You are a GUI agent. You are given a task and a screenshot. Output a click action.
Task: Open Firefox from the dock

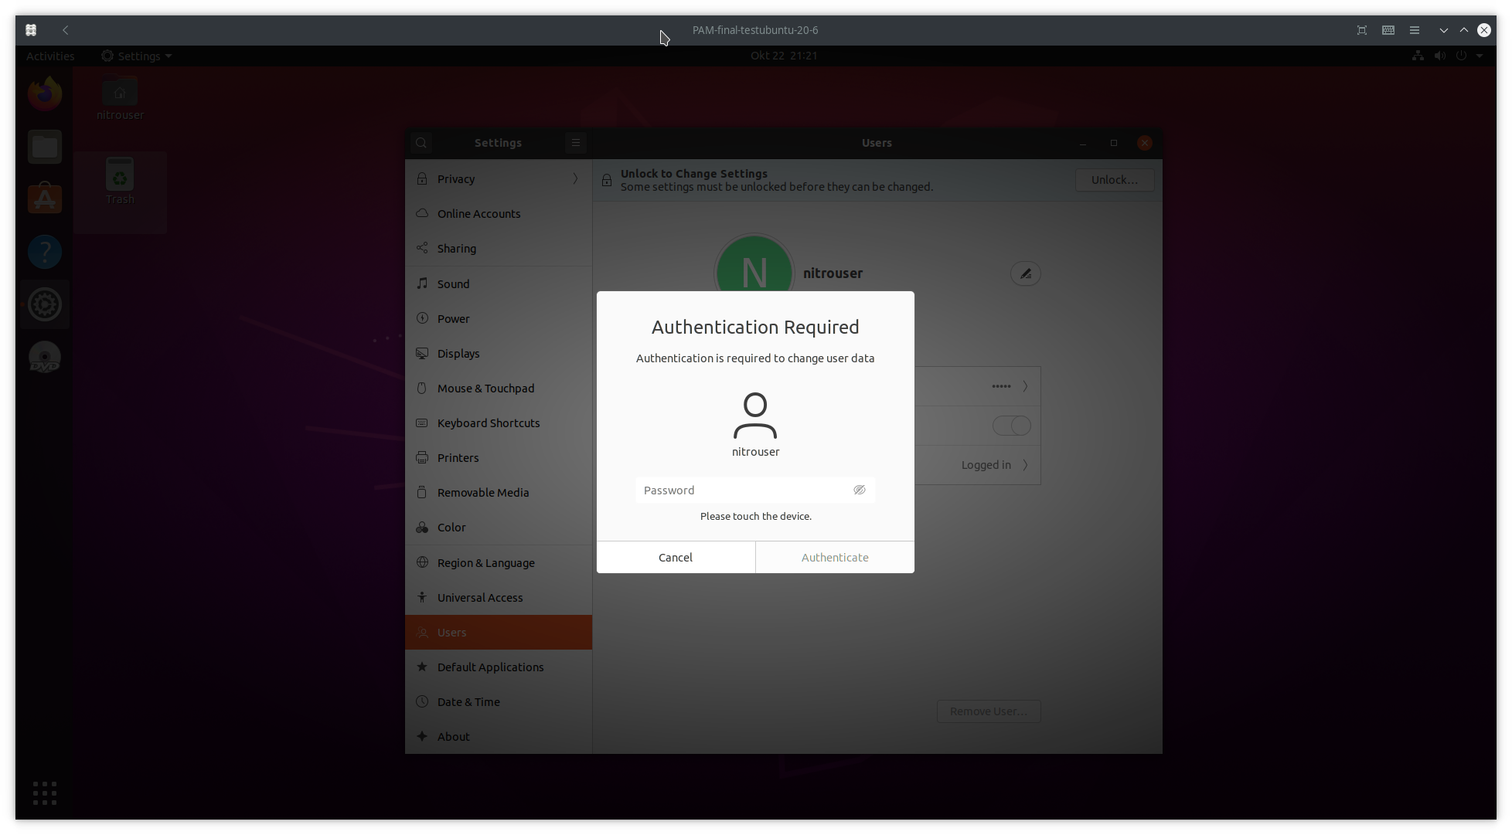point(45,94)
